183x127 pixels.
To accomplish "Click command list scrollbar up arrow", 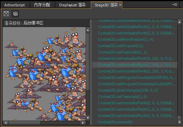I will click(180, 22).
